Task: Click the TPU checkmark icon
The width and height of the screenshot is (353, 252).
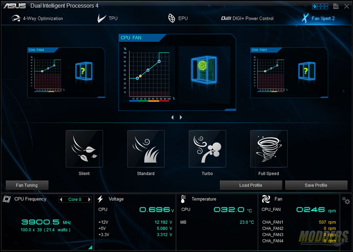Action: pos(101,19)
